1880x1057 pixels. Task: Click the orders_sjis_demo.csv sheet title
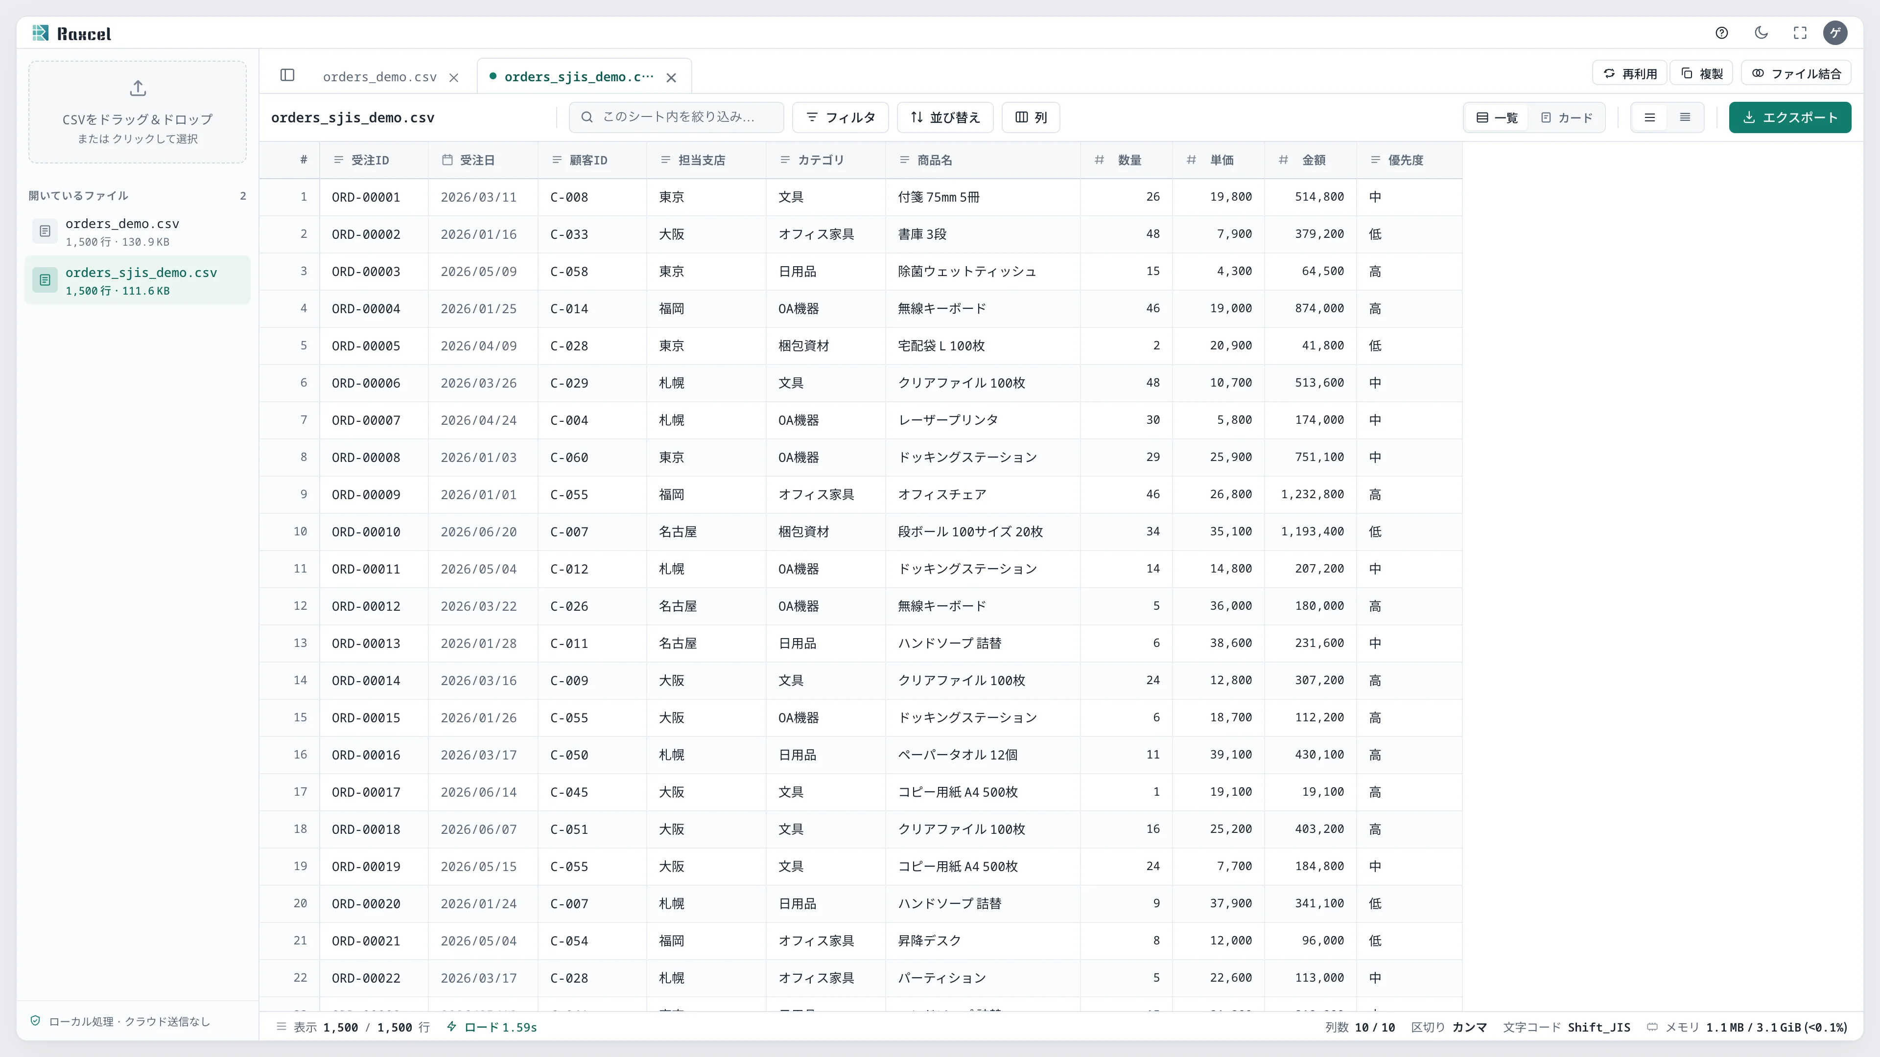[352, 117]
